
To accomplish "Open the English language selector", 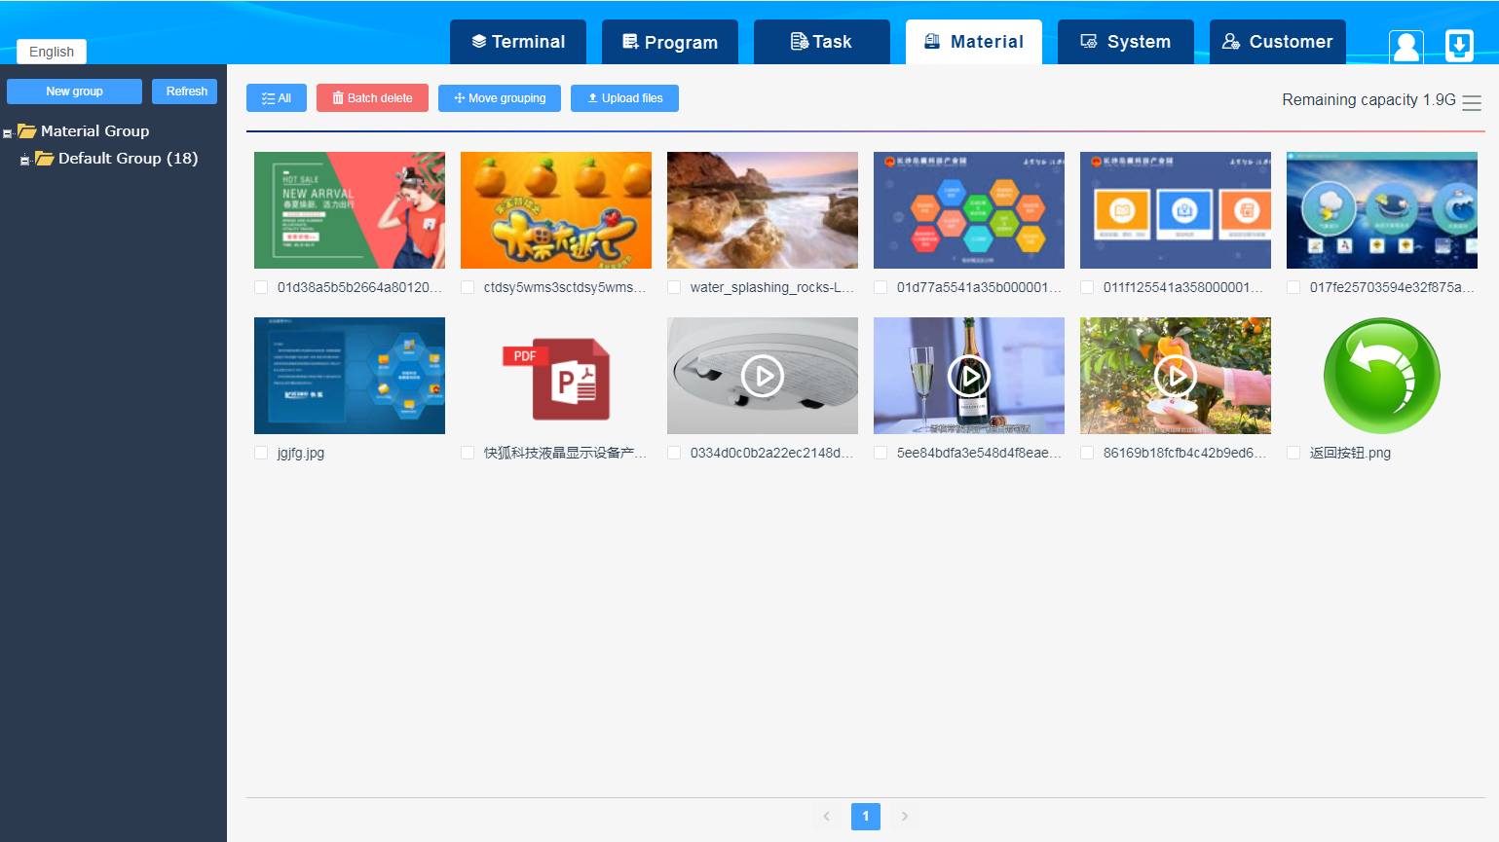I will tap(52, 52).
